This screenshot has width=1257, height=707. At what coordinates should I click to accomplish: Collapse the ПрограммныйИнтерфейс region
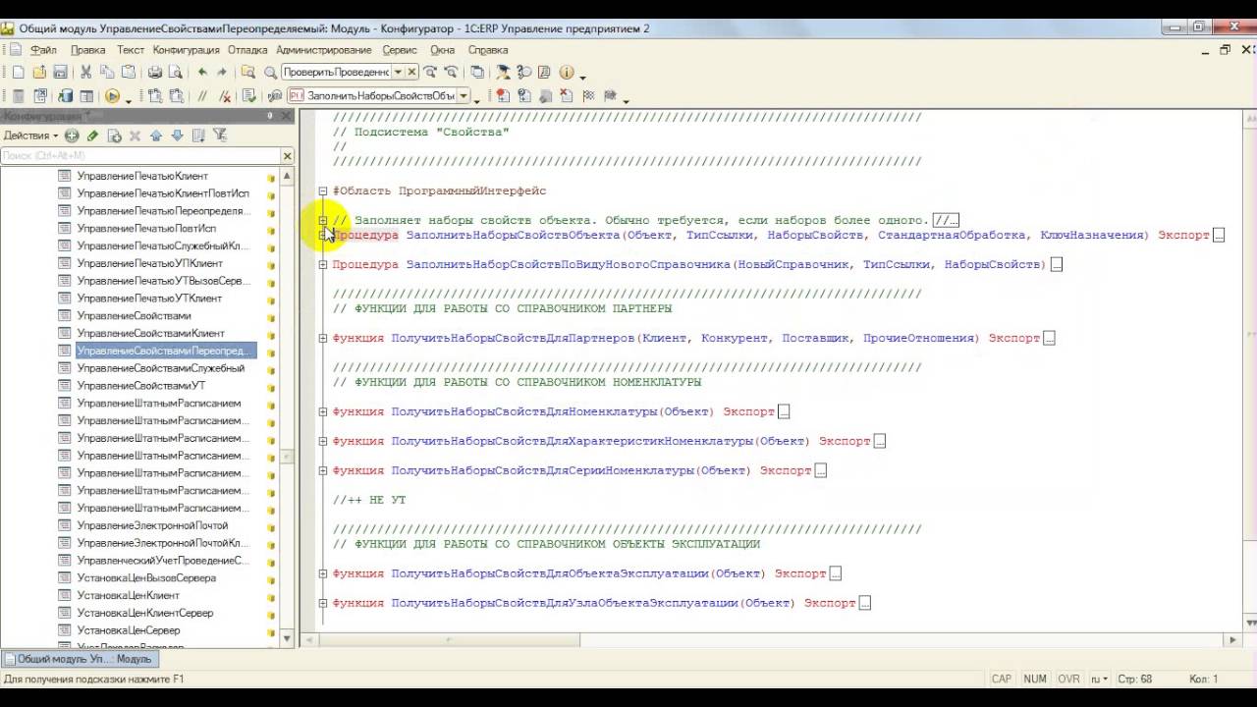(322, 190)
